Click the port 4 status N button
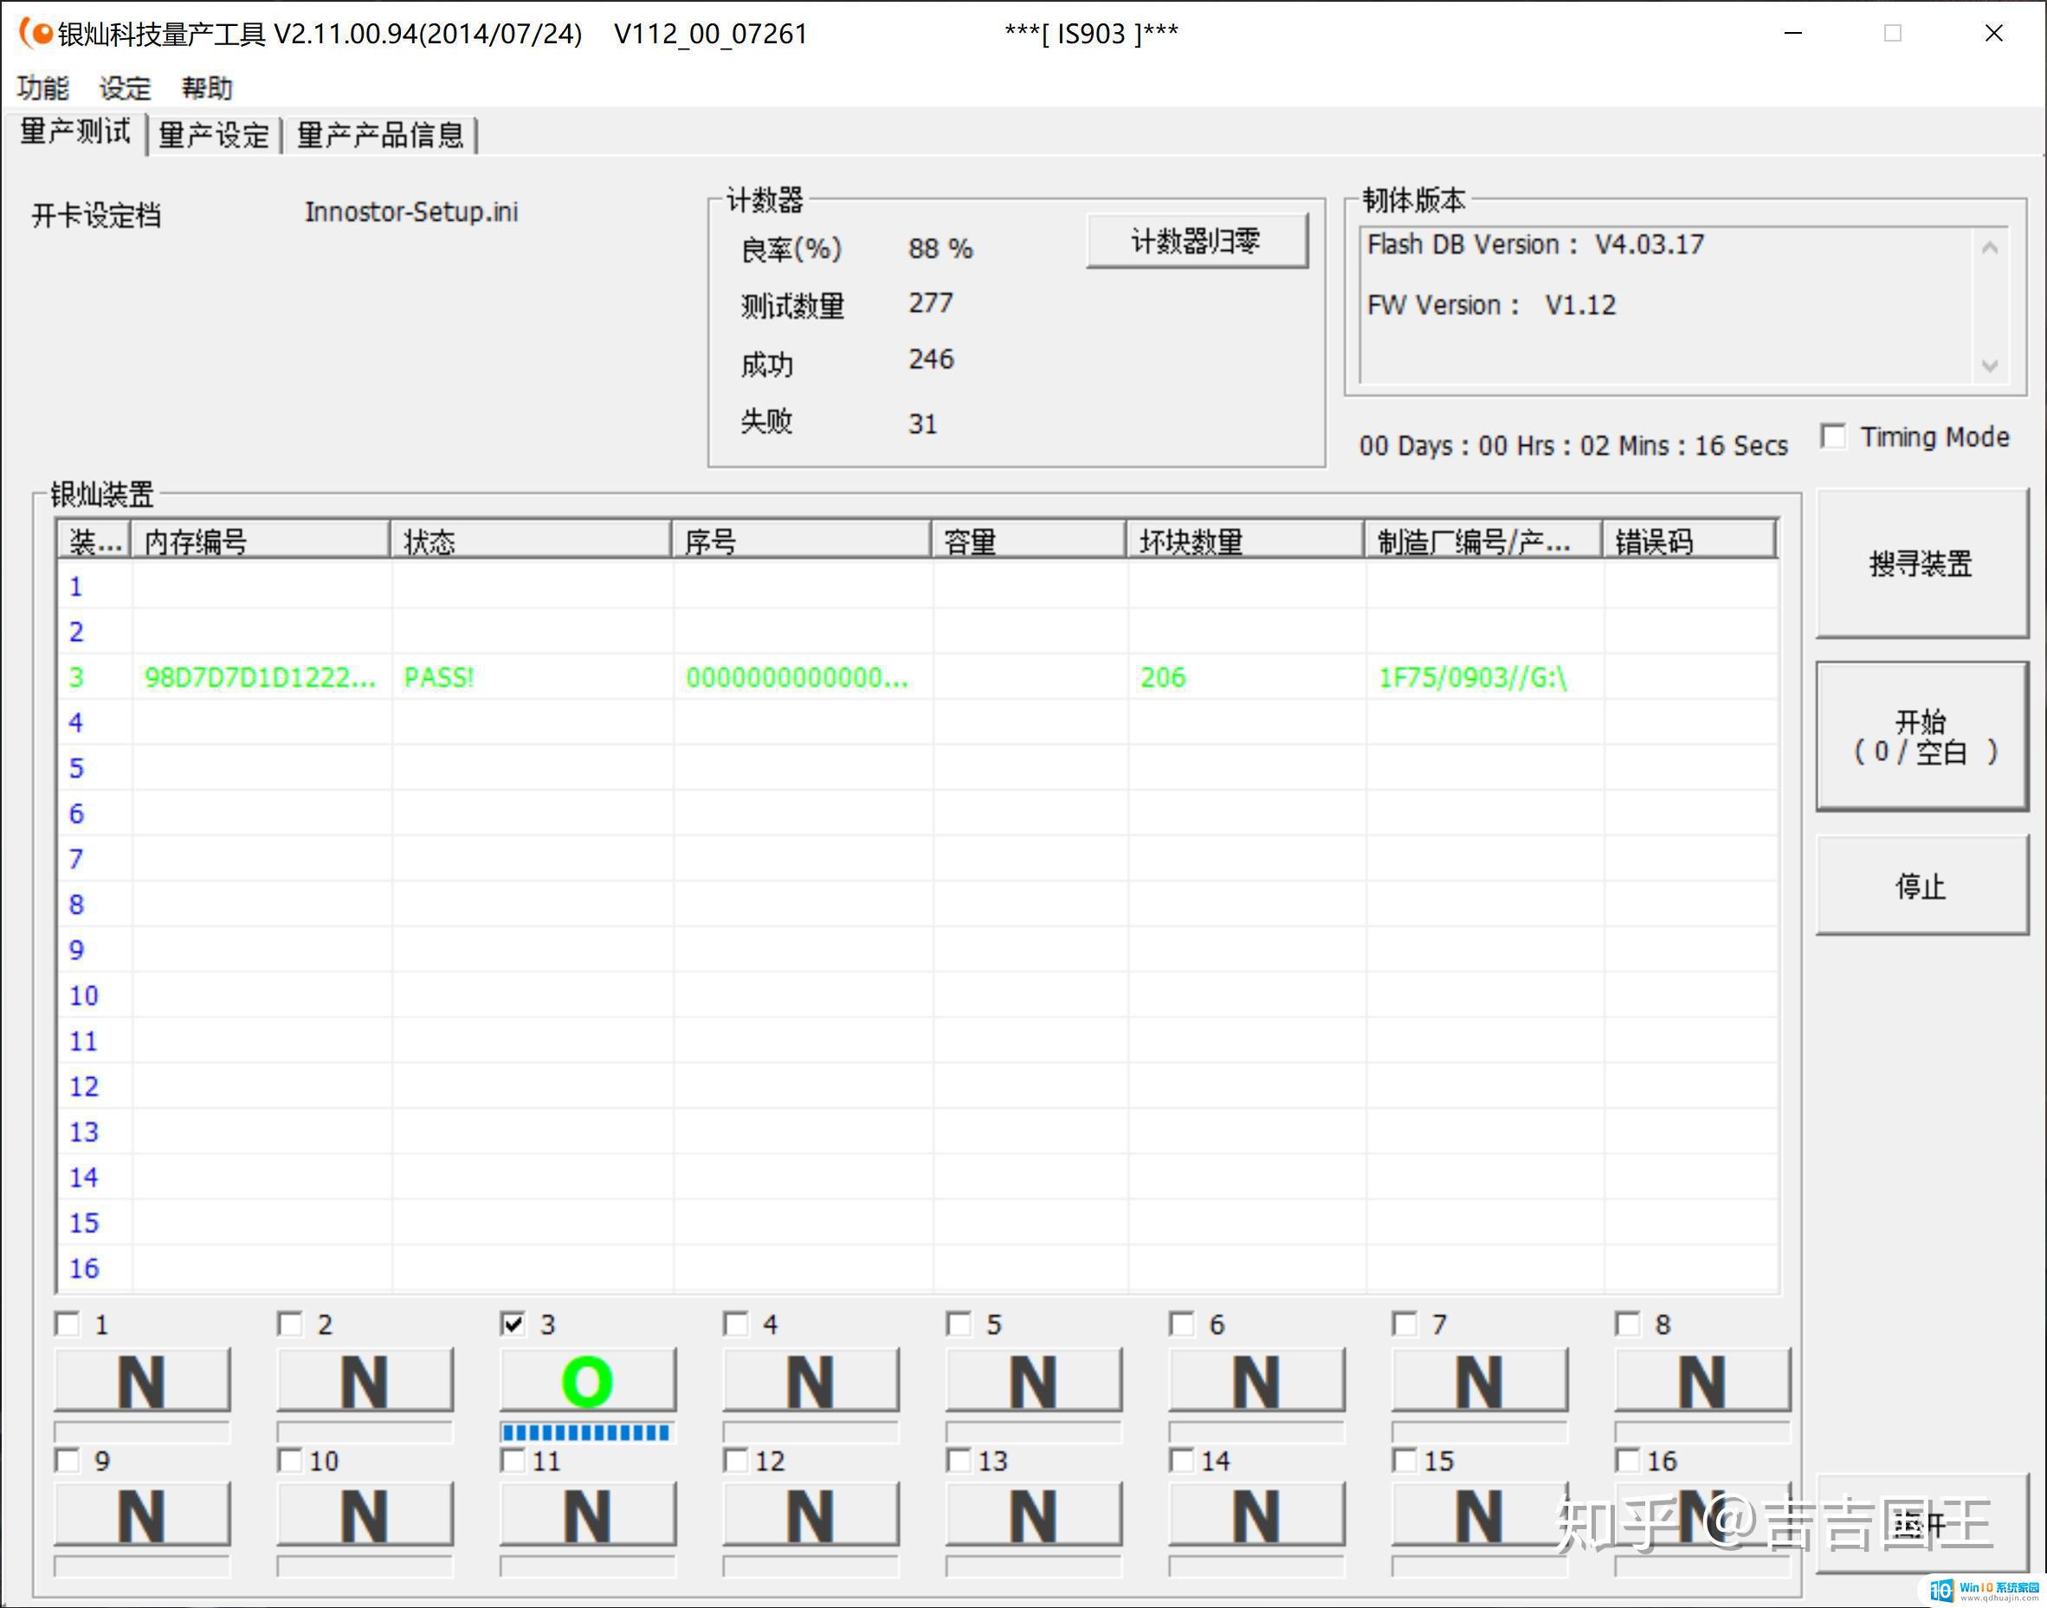The width and height of the screenshot is (2047, 1608). click(x=811, y=1380)
